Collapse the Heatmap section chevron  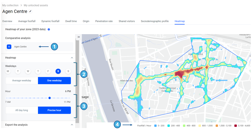point(72,58)
